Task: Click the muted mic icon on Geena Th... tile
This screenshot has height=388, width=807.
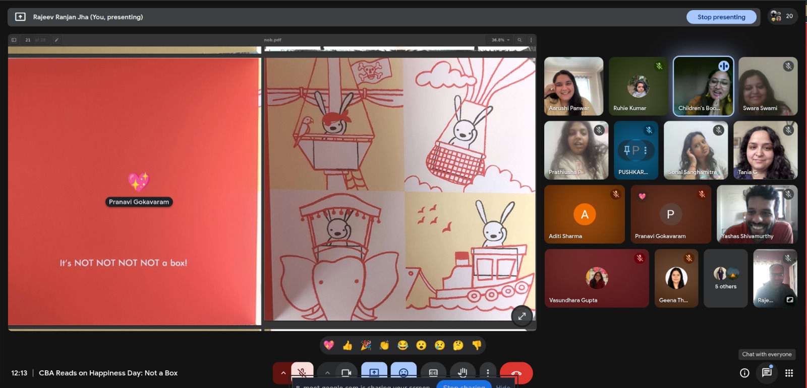Action: [x=689, y=258]
